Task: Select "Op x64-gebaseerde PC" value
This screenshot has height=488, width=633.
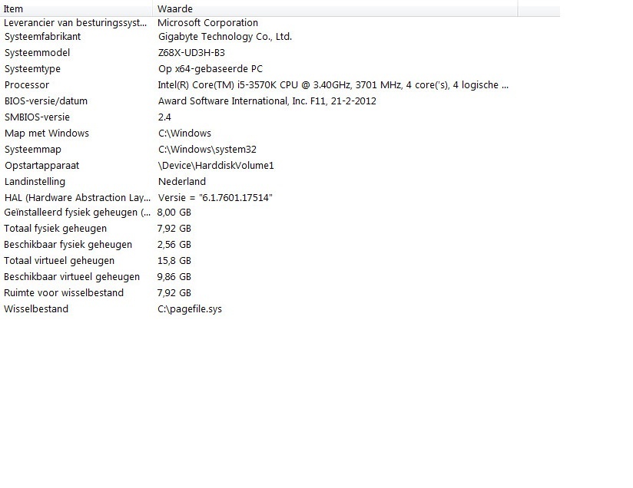Action: pyautogui.click(x=210, y=69)
